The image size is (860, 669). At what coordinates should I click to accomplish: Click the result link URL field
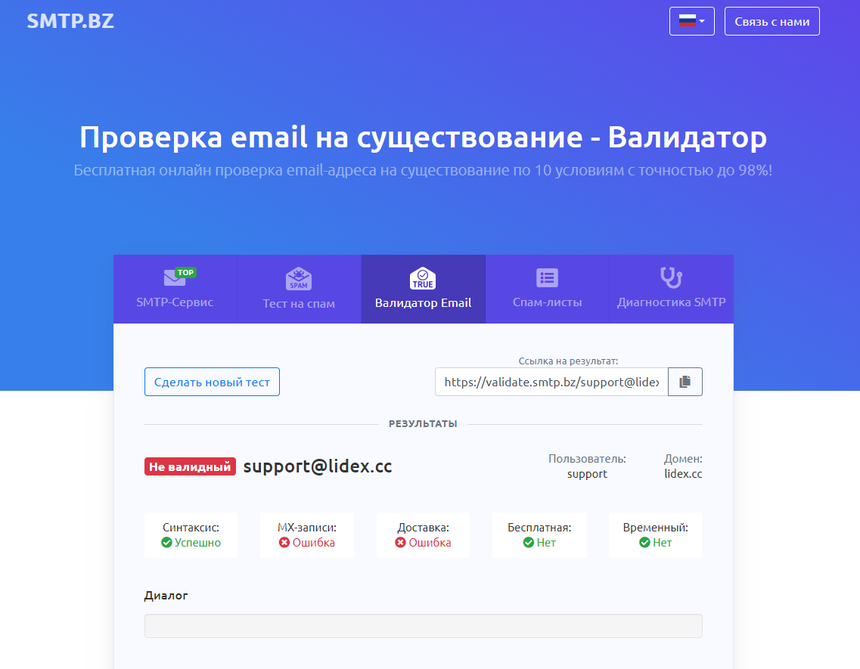[551, 382]
